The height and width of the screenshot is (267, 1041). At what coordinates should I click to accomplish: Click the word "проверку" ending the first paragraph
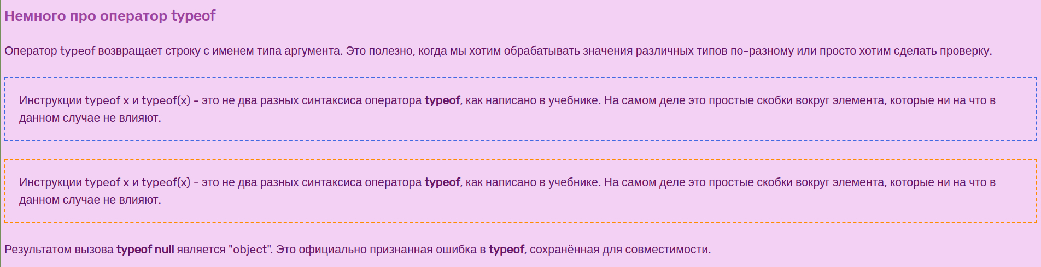964,51
